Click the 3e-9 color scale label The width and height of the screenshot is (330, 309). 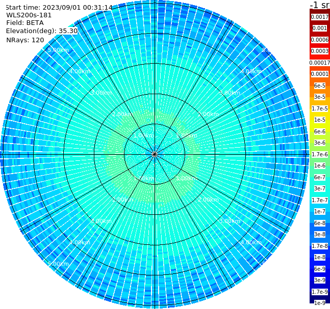click(320, 280)
